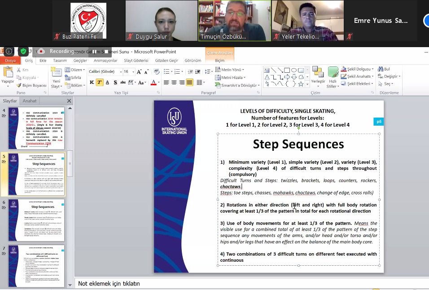The height and width of the screenshot is (290, 429).
Task: Click the text shadow S icon
Action: coord(115,83)
